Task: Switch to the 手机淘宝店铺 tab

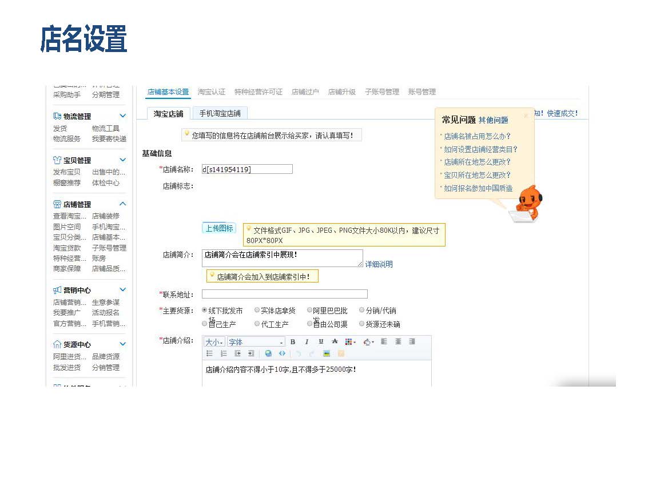Action: tap(220, 113)
